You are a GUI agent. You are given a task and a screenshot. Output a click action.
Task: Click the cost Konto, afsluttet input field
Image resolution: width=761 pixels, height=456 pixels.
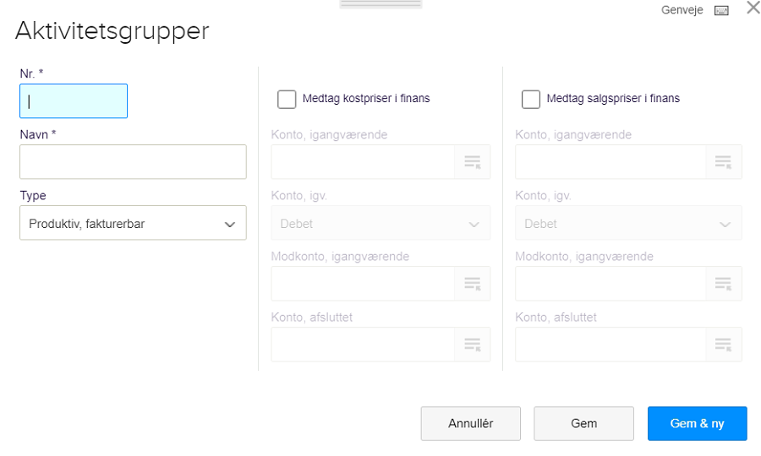coord(363,345)
